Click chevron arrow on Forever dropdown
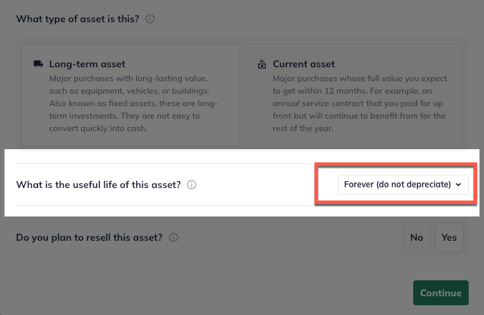 pyautogui.click(x=458, y=185)
